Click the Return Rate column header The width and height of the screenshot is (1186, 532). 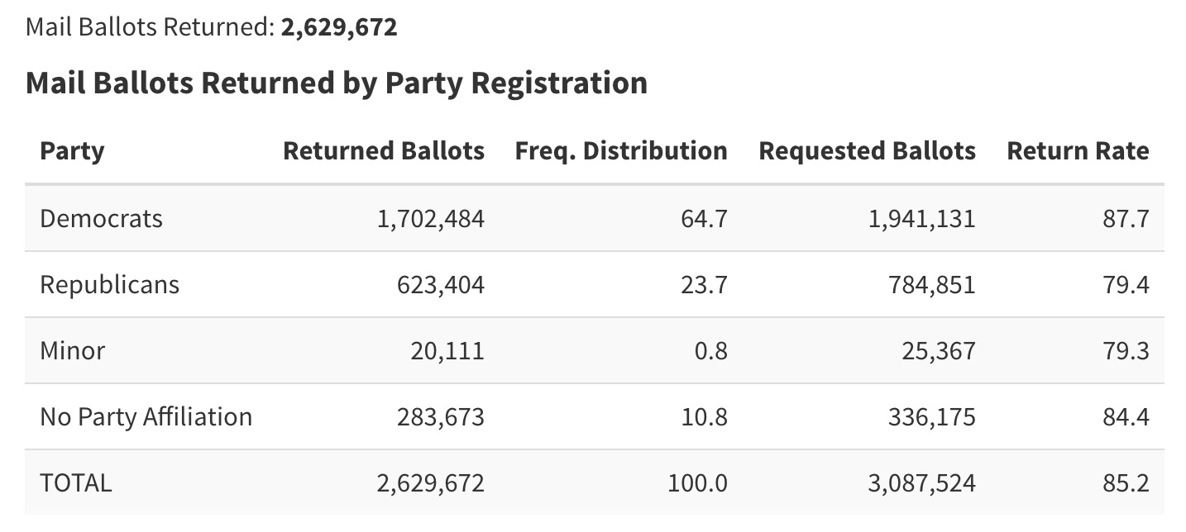point(1078,151)
